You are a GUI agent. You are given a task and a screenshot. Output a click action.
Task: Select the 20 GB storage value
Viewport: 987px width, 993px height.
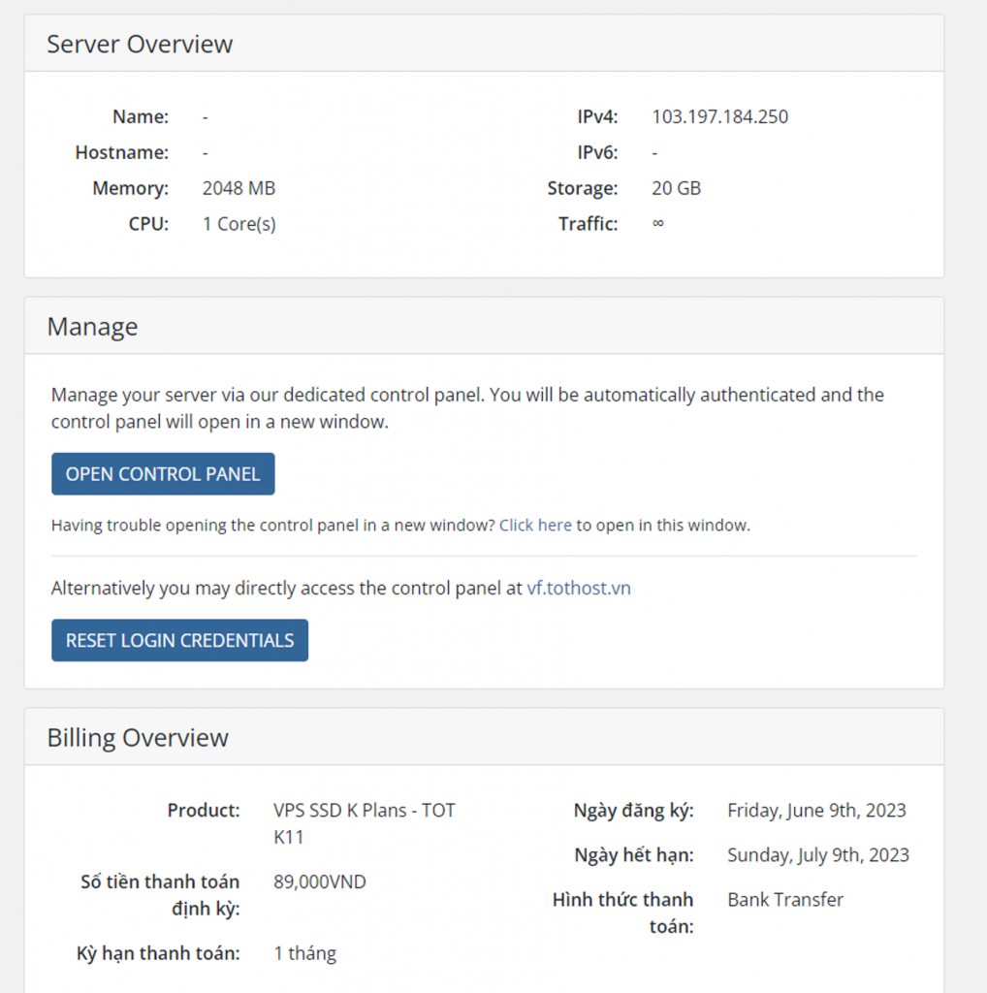pos(676,188)
